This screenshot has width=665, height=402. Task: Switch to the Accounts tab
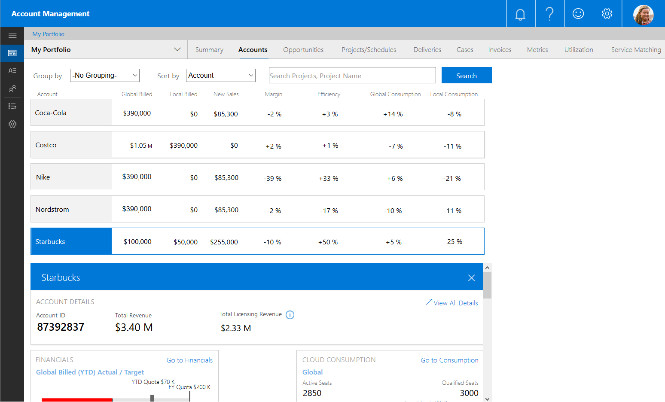(x=253, y=50)
